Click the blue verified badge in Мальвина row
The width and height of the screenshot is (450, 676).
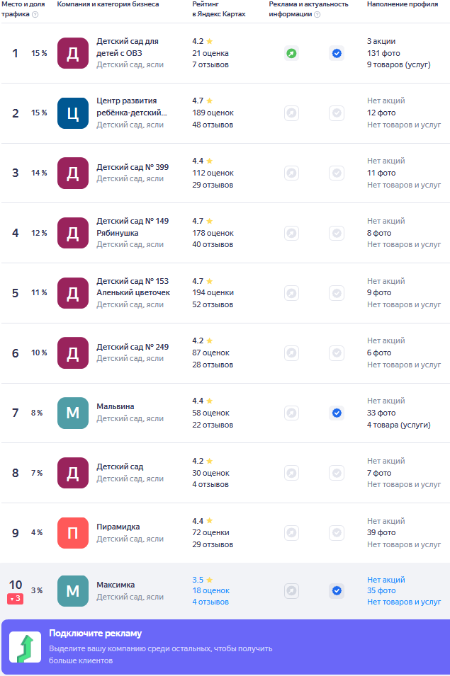(337, 413)
